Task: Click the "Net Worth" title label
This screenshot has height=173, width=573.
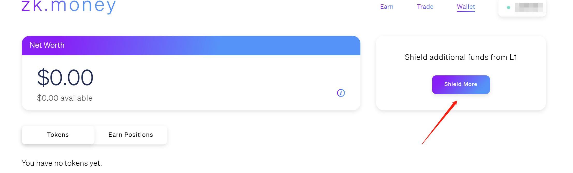Action: tap(47, 45)
